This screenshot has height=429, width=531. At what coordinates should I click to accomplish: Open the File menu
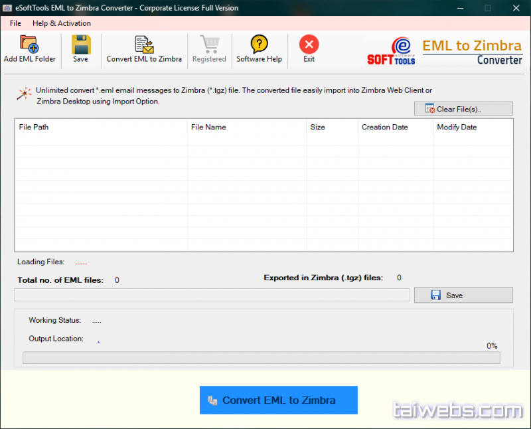pos(15,23)
